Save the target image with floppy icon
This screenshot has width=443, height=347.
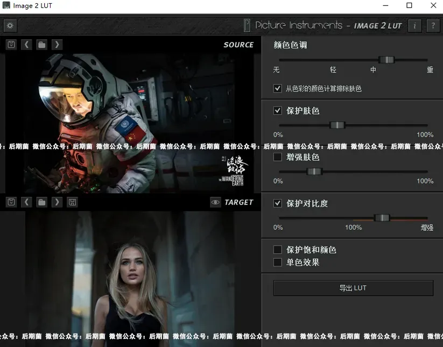click(x=72, y=202)
